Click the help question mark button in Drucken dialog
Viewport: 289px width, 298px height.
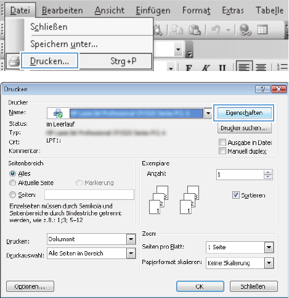[263, 89]
